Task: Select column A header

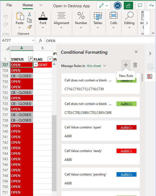Action: coord(22,48)
